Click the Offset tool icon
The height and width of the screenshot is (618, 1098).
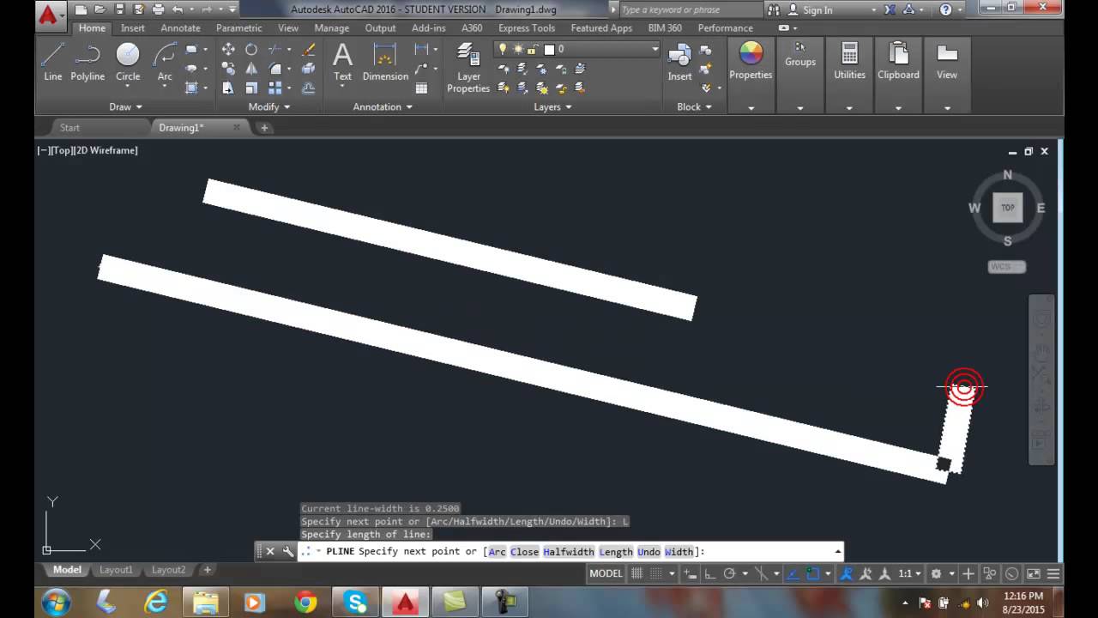tap(308, 88)
